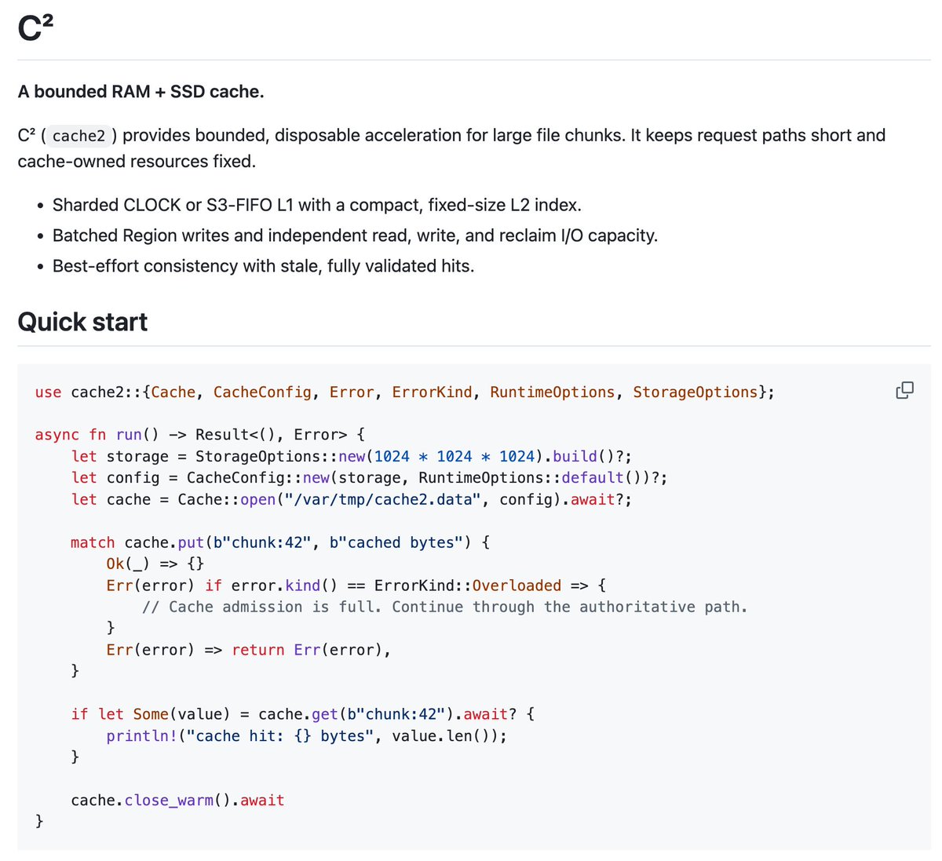
Task: Select the "A bounded RAM + SSD cache." tagline
Action: point(141,92)
